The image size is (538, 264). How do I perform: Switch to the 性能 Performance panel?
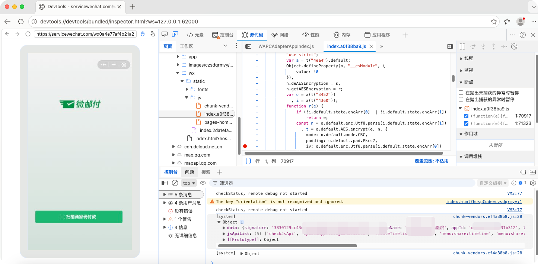311,35
